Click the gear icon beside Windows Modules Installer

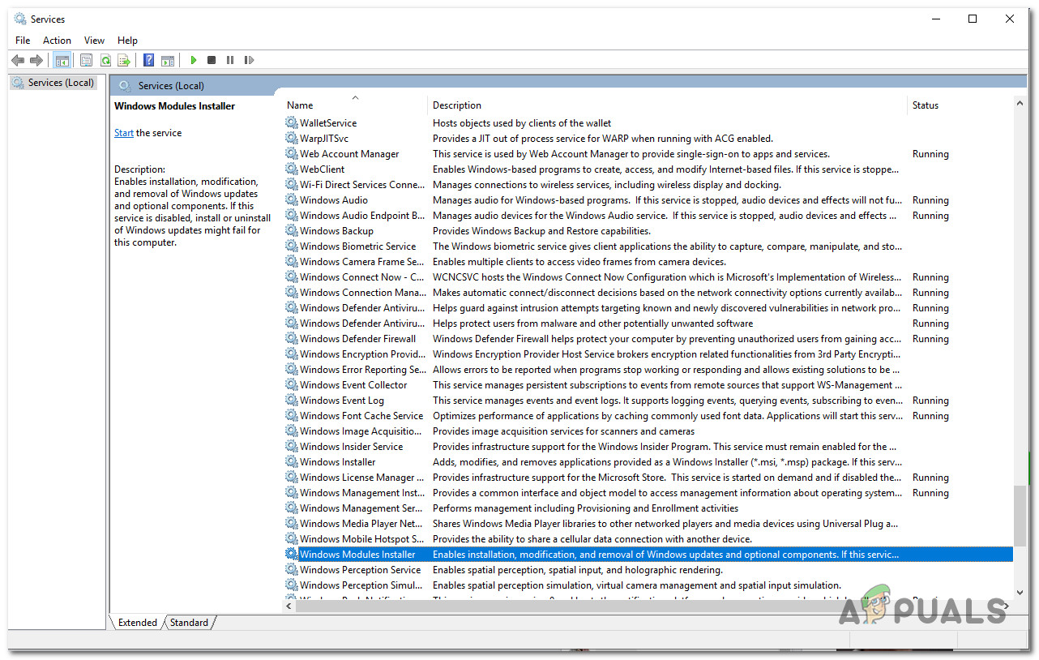pos(292,555)
